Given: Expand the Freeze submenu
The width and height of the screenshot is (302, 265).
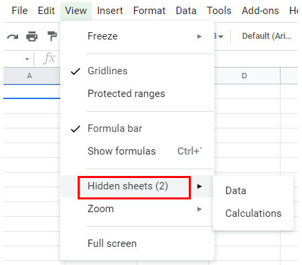Looking at the screenshot, I should (137, 36).
